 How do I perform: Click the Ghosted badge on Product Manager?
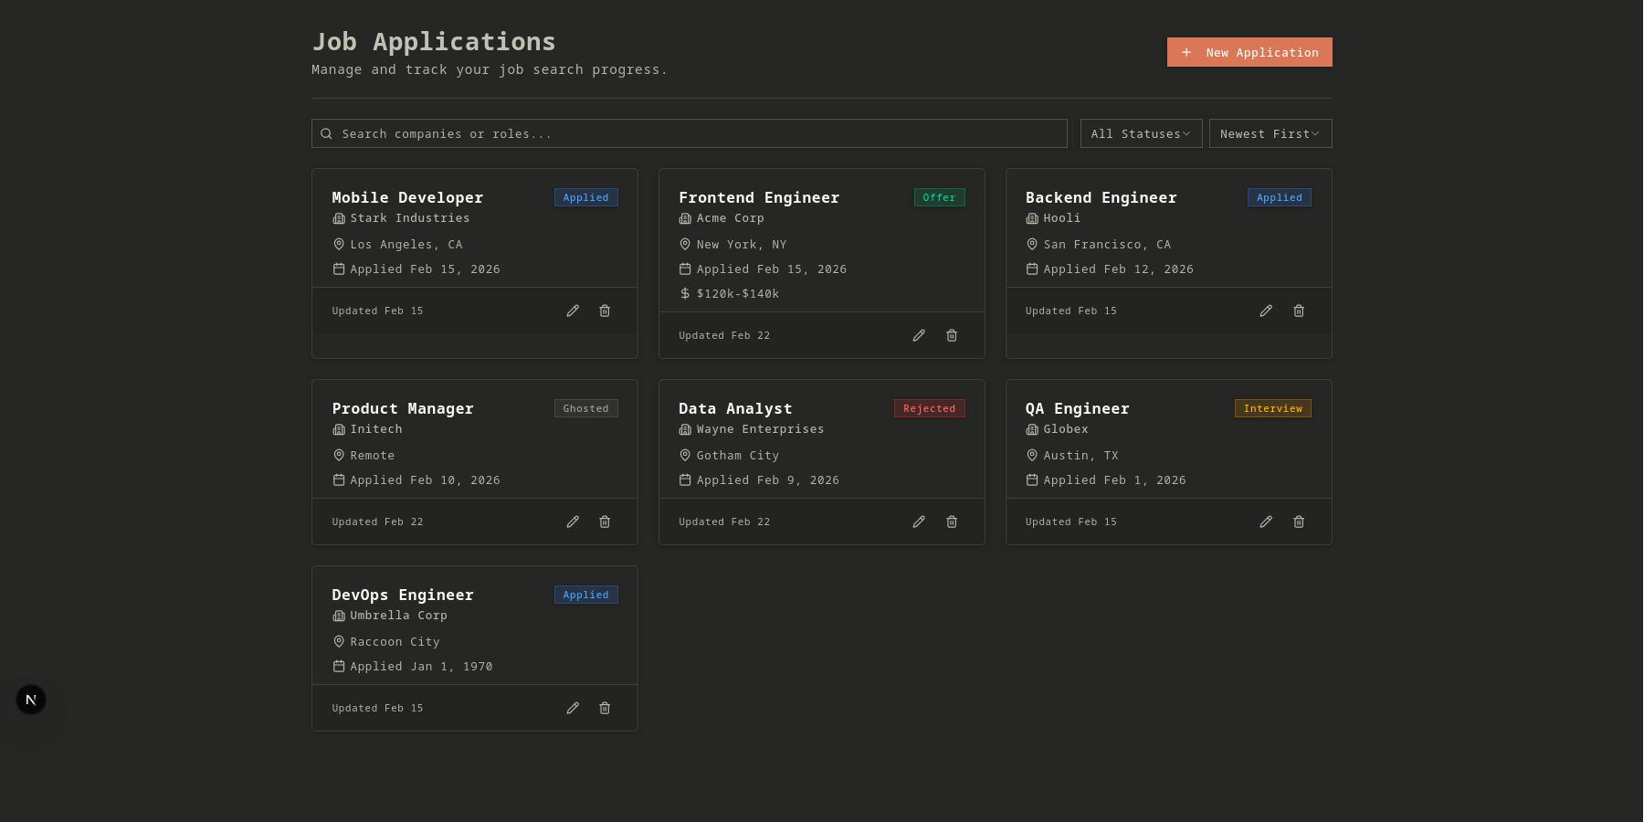coord(585,408)
